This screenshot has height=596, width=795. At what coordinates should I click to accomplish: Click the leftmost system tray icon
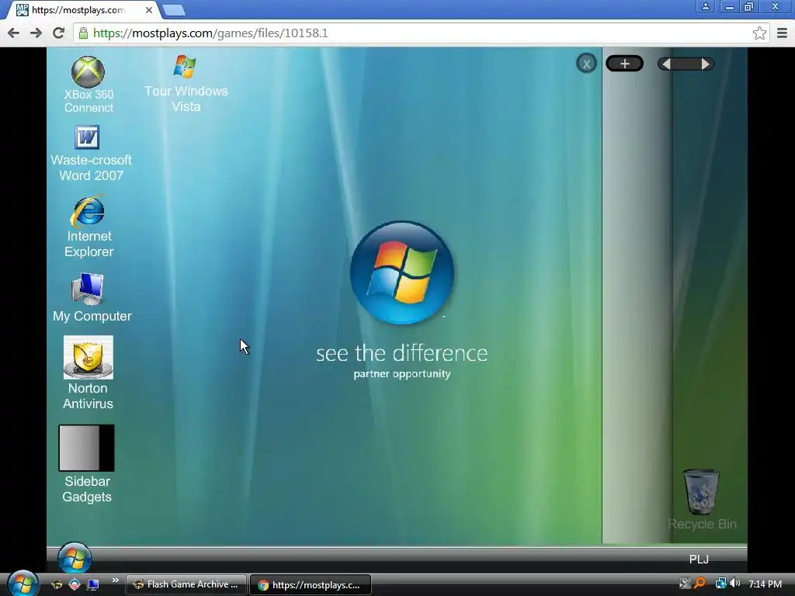[685, 584]
